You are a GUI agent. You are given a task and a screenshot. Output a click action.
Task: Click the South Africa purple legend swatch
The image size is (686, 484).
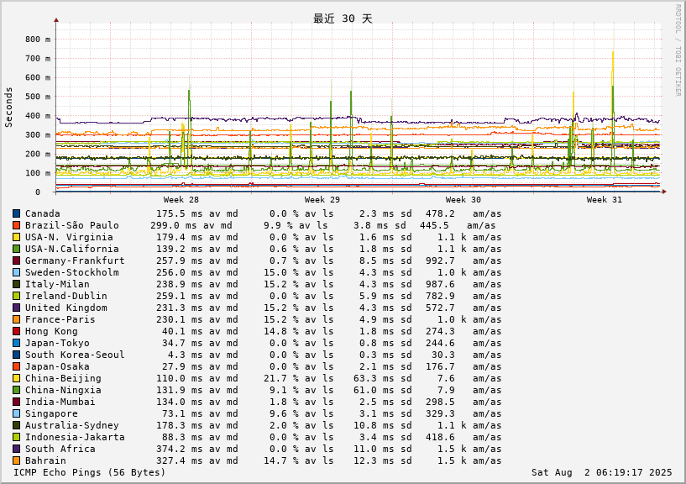(x=16, y=449)
